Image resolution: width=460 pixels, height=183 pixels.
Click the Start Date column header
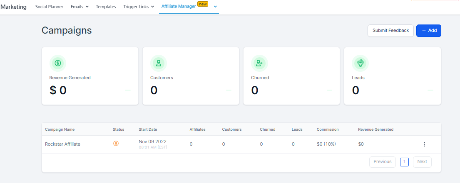pos(148,129)
